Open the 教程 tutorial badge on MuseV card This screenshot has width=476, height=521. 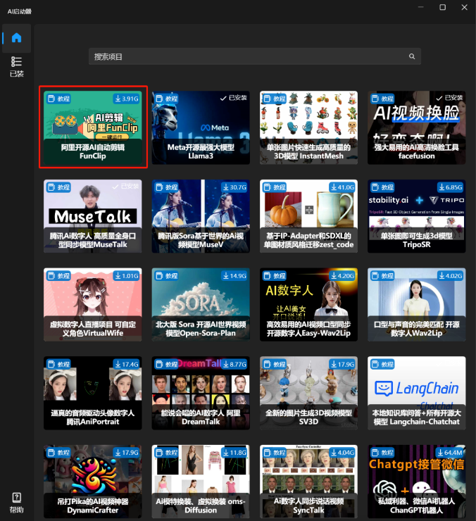(167, 187)
